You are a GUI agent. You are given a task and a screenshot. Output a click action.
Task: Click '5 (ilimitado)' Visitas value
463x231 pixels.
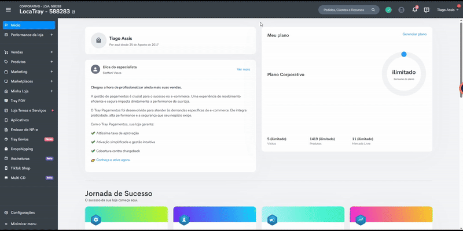(277, 139)
